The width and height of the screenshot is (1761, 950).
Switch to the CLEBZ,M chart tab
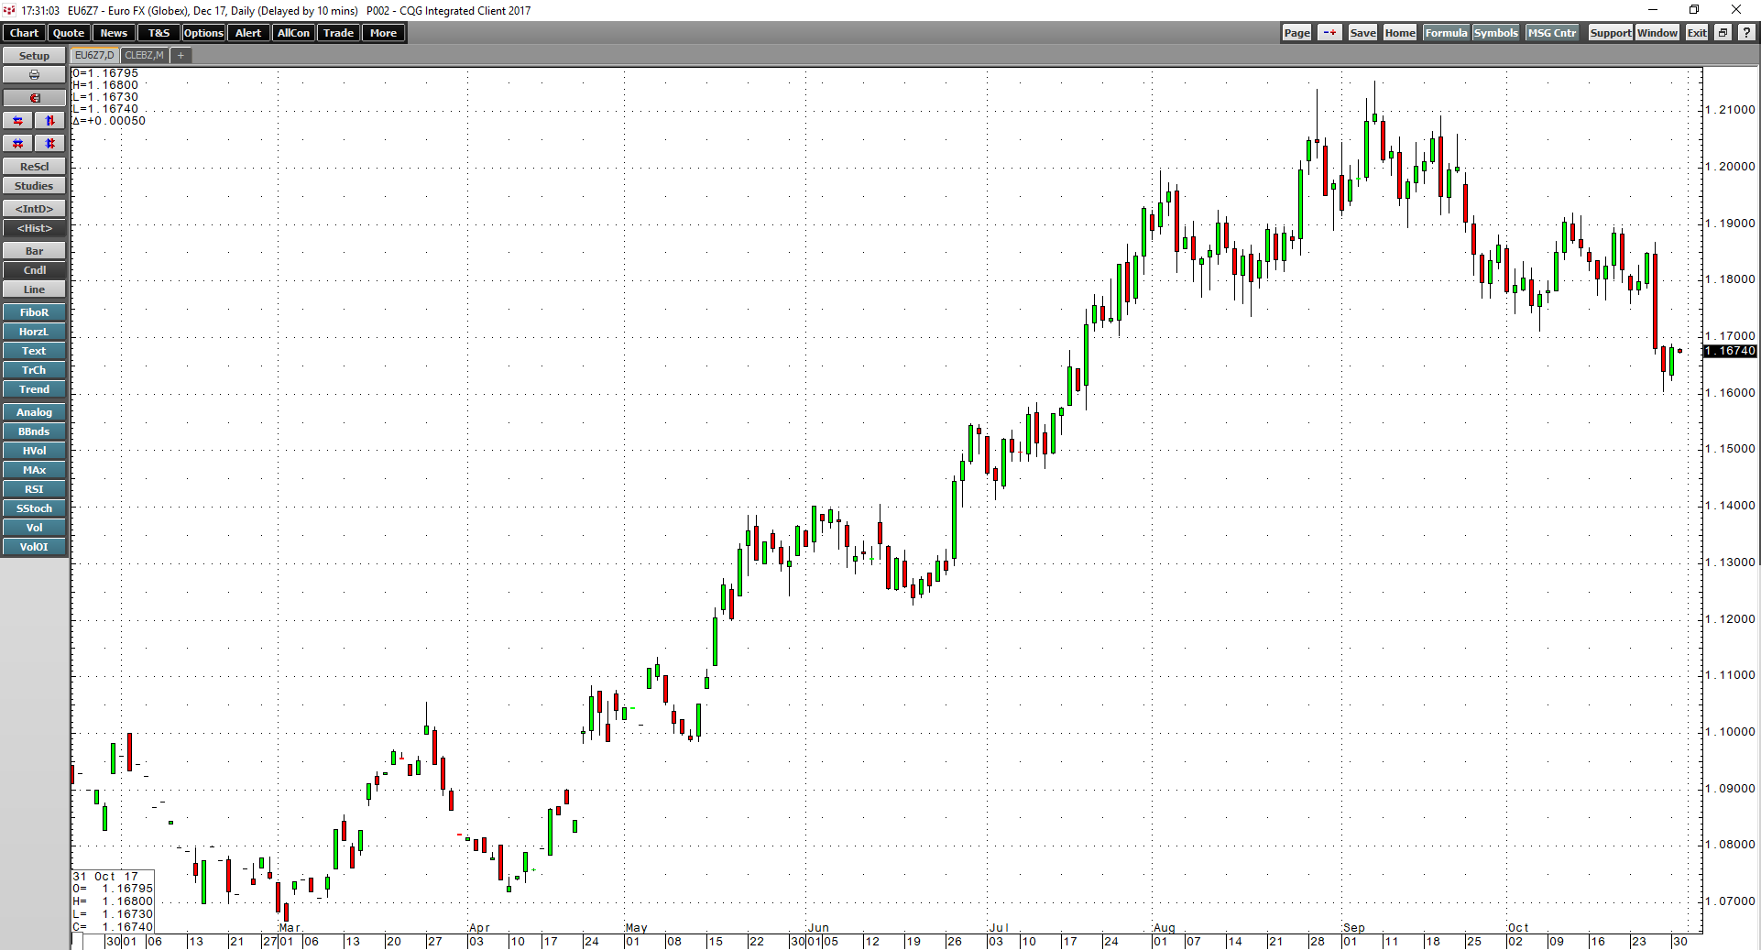(144, 56)
